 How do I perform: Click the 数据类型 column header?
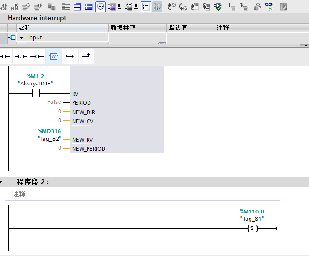(137, 28)
